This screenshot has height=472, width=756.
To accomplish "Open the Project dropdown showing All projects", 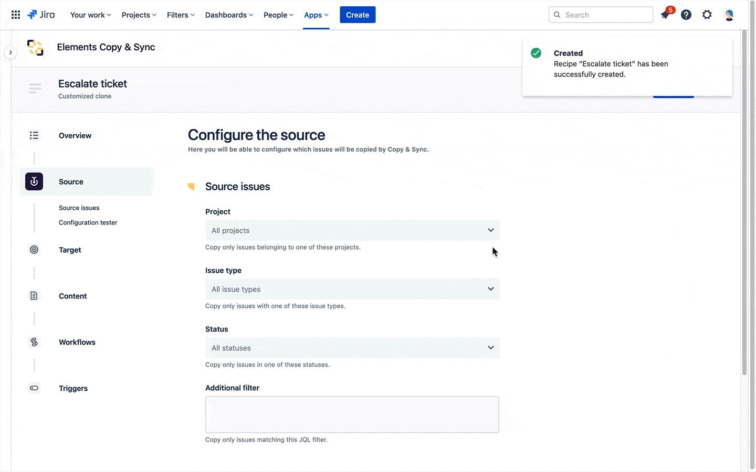I will [x=352, y=230].
